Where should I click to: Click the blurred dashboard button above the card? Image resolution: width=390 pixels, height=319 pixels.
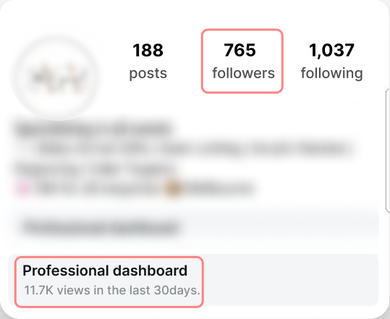(101, 226)
